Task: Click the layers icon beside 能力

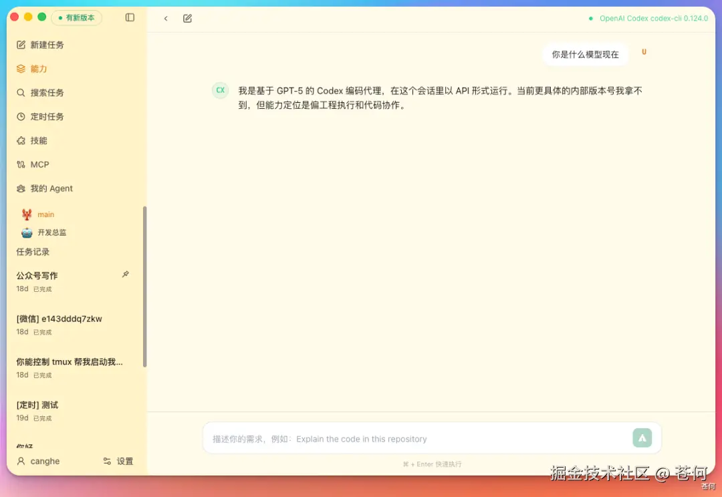Action: pos(21,69)
